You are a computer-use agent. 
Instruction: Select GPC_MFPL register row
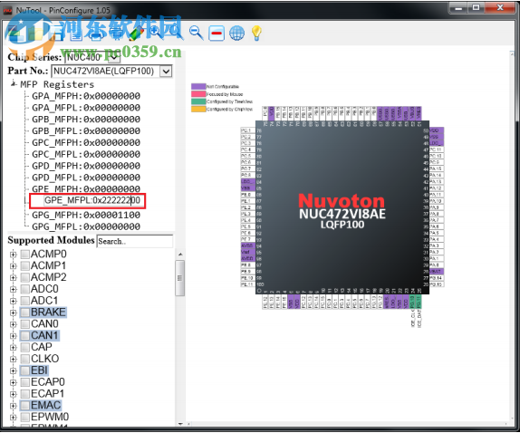(86, 154)
